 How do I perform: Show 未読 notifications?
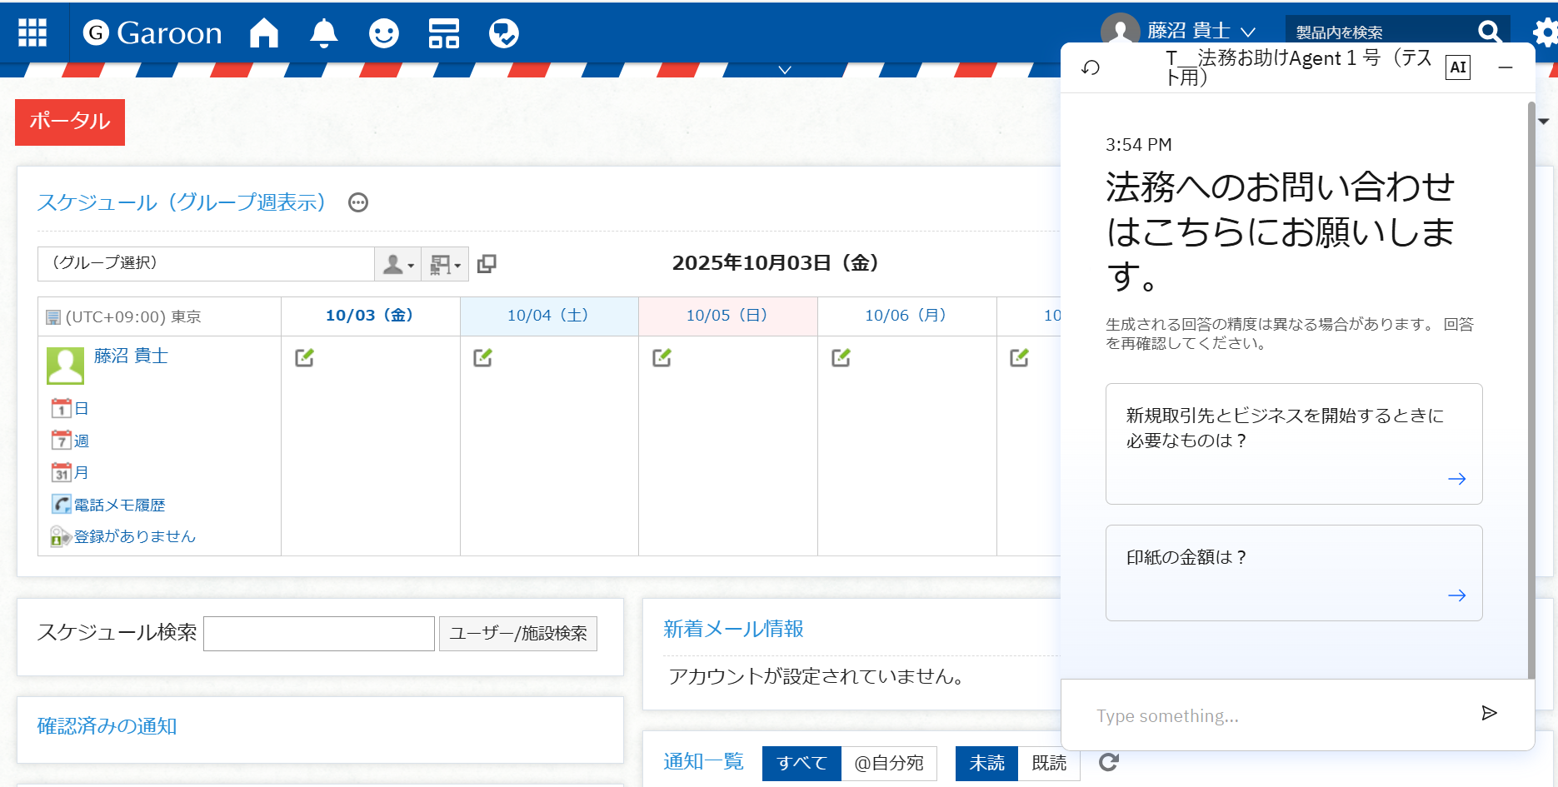[x=986, y=763]
